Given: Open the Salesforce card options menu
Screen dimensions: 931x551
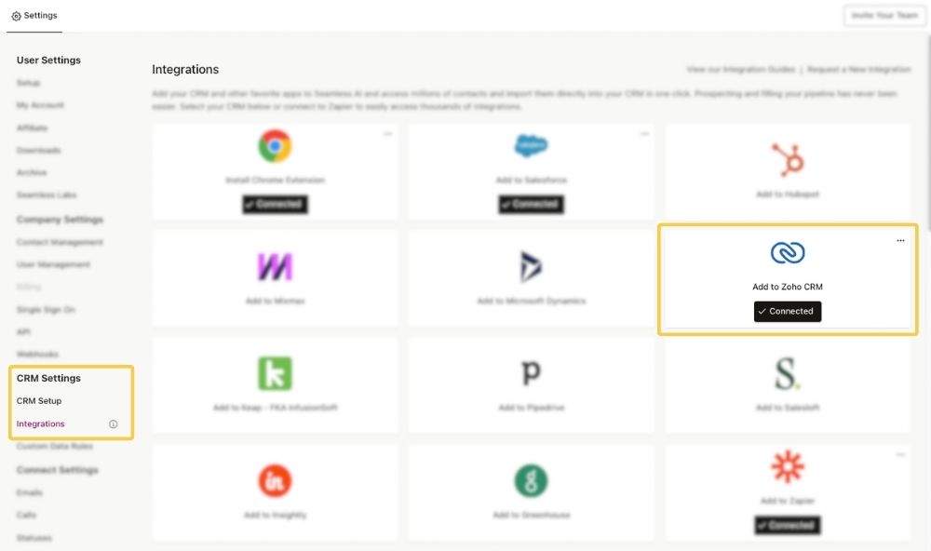Looking at the screenshot, I should coord(644,134).
